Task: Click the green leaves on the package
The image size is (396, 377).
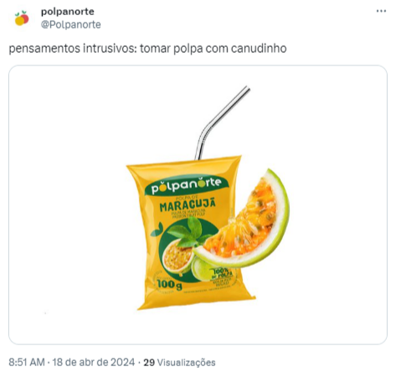Action: pyautogui.click(x=187, y=231)
